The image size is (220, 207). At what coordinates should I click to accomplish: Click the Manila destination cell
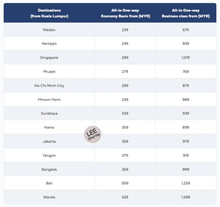(49, 197)
